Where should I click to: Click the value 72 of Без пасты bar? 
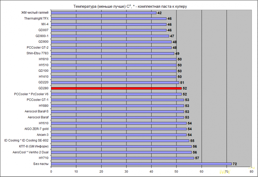click(235, 164)
